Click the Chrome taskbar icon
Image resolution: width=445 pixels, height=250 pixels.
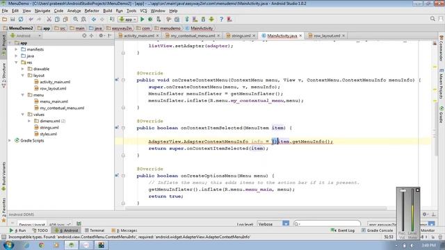pos(42,245)
